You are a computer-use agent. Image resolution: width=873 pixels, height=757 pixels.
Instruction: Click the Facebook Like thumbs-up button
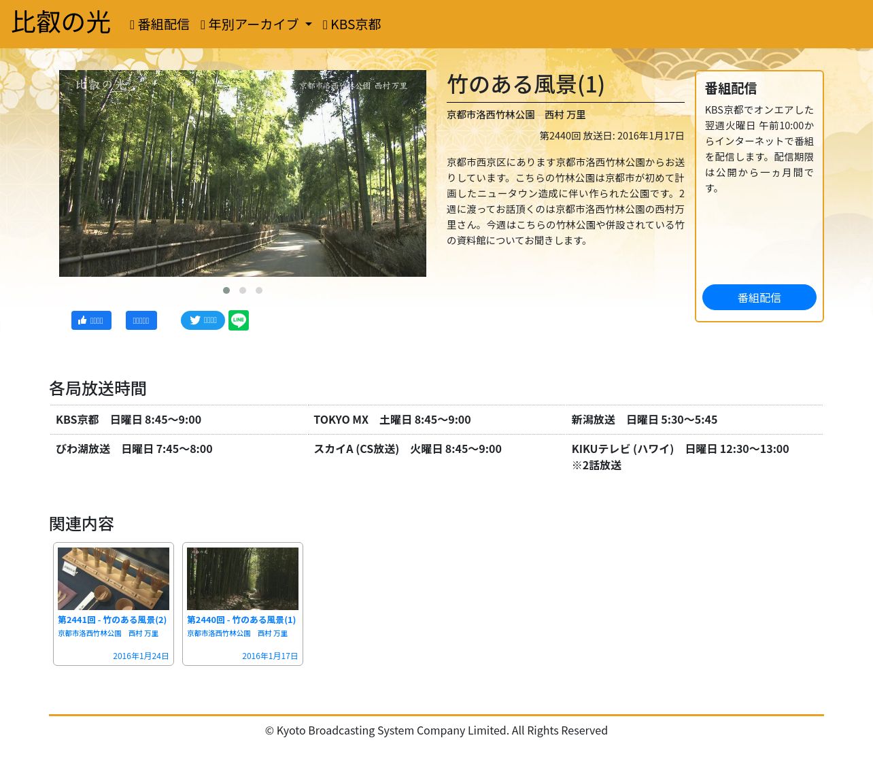point(91,320)
